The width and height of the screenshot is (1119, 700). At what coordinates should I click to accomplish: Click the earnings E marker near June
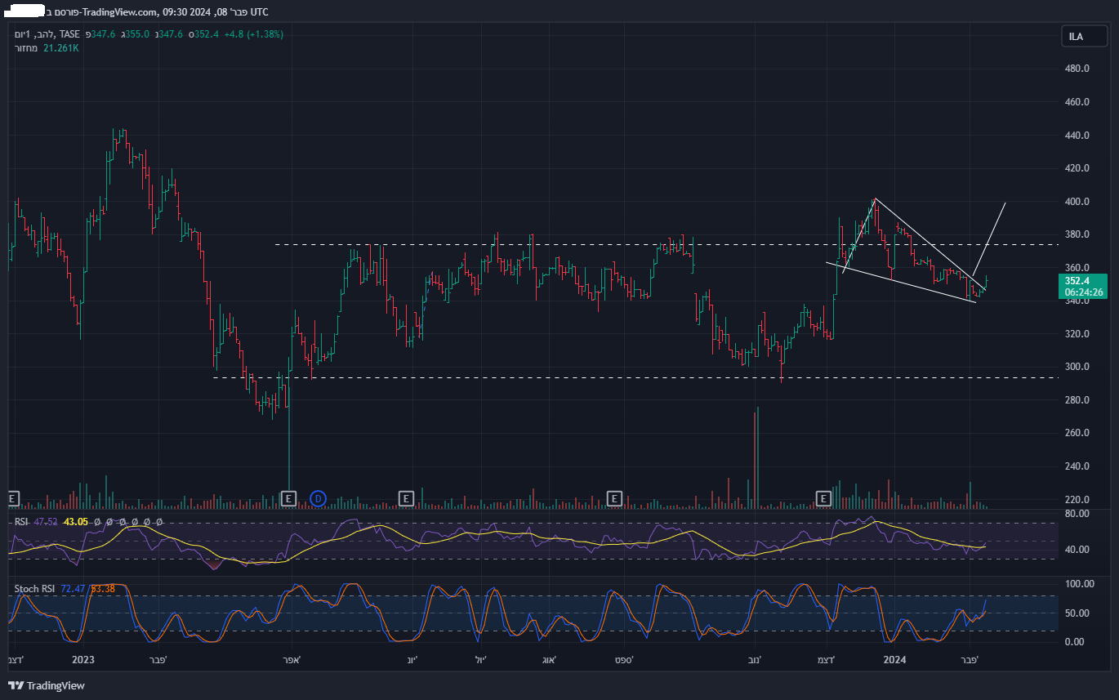click(406, 498)
